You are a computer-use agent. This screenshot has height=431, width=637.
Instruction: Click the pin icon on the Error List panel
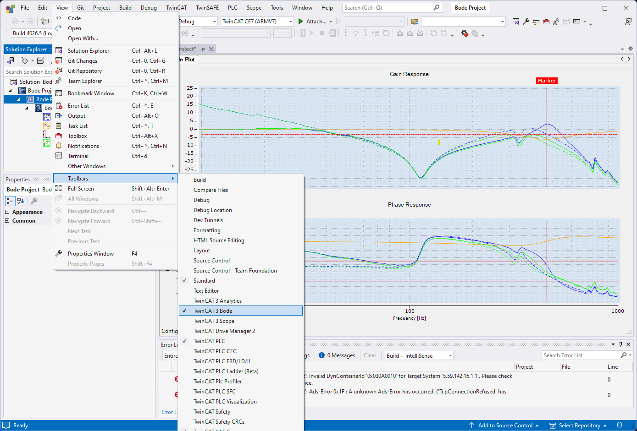coord(621,344)
